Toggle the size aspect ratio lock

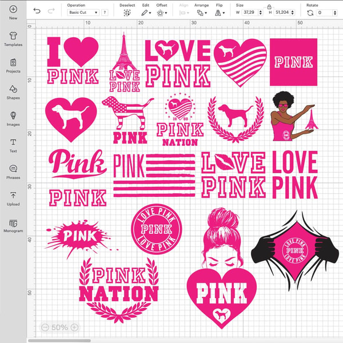(x=269, y=7)
